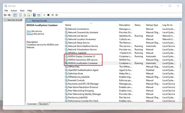Click gear icon beside Network Connections
Image resolution: width=185 pixels, height=113 pixels.
tap(66, 29)
